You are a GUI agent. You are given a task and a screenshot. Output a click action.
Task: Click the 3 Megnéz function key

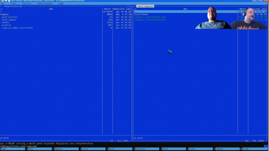[x=66, y=149]
